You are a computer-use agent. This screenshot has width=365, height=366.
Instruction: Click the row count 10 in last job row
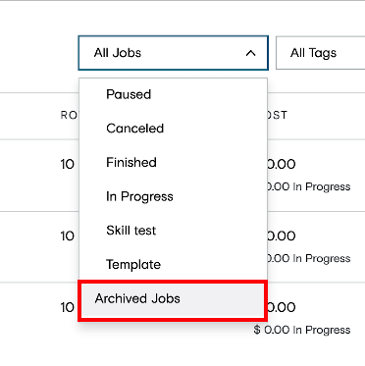68,307
